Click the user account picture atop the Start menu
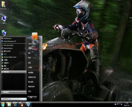132x107 pixels. 35,36
